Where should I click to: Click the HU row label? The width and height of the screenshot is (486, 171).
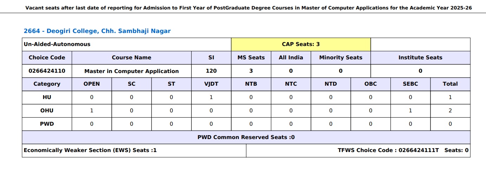coord(47,97)
